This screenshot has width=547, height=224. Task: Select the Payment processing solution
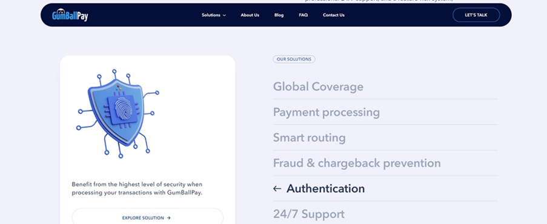(326, 112)
